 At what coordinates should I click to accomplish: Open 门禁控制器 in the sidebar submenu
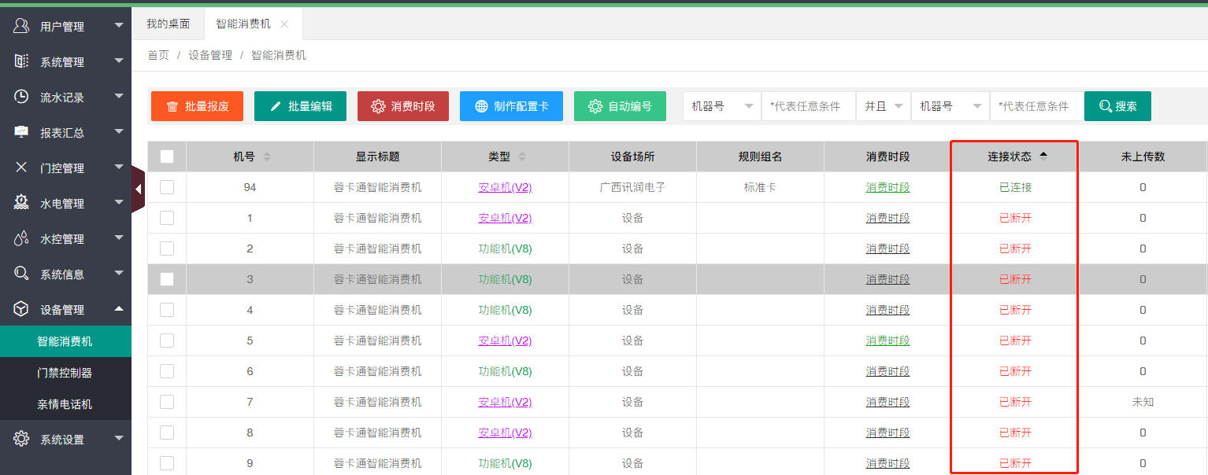[65, 373]
